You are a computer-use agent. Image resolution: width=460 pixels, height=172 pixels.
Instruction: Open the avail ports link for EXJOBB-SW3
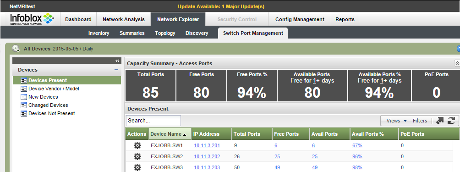[x=315, y=168]
